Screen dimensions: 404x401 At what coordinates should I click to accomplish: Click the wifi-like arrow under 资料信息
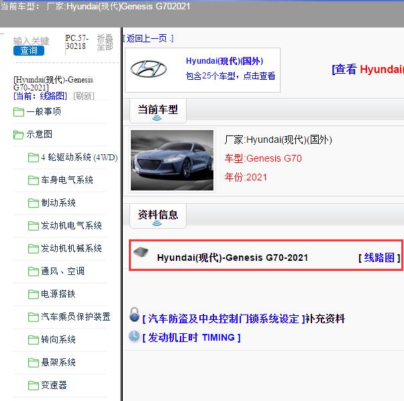click(x=157, y=223)
